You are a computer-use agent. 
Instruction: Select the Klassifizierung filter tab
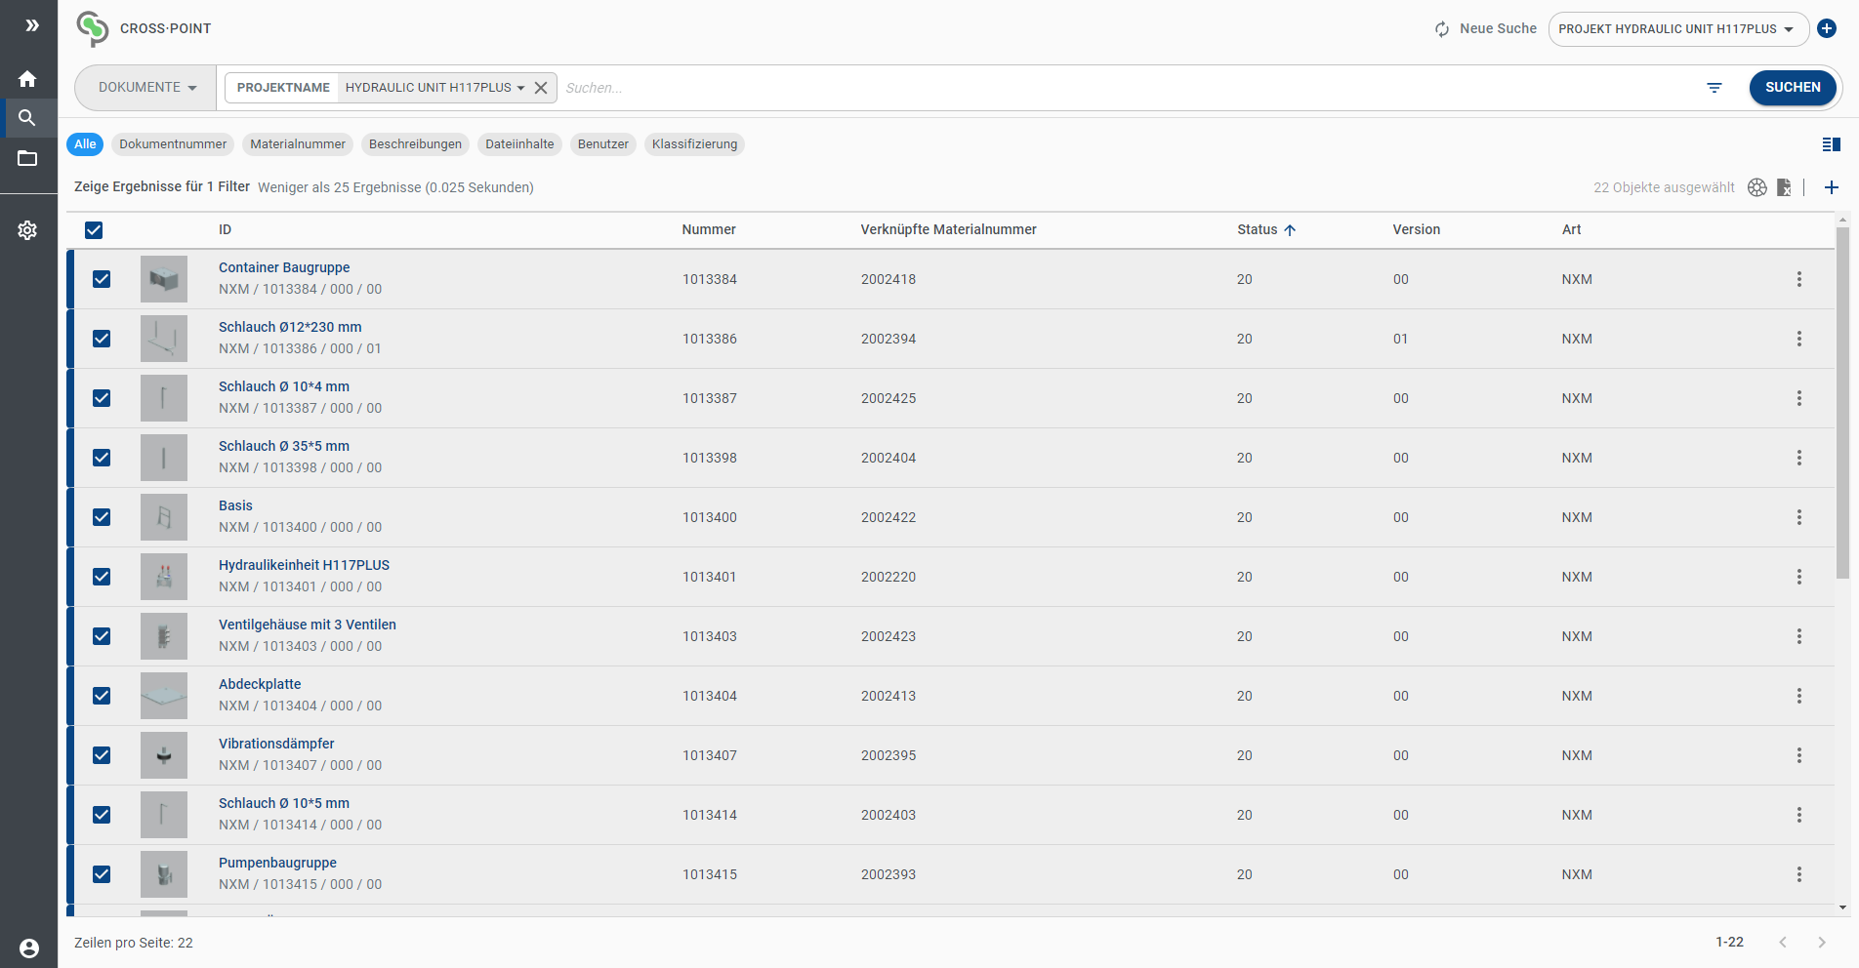[695, 144]
